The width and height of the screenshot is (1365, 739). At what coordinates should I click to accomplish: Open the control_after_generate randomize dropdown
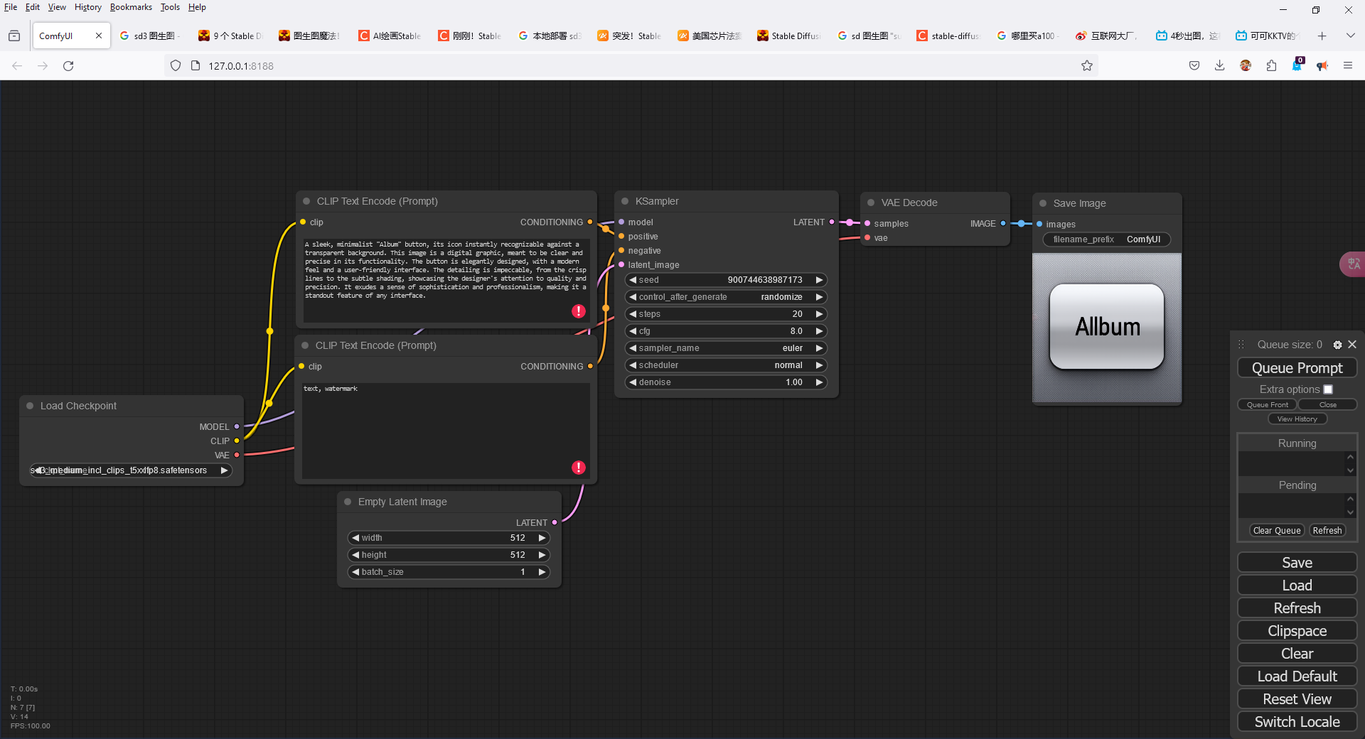pos(725,297)
